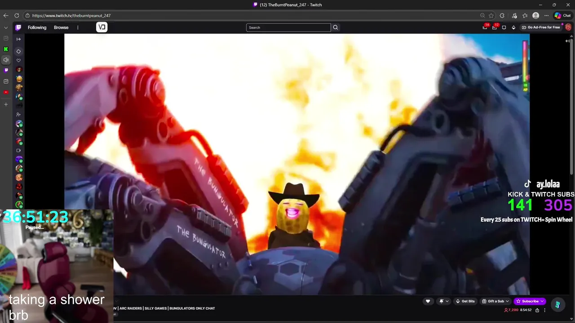Open the notification bell dropdown
The width and height of the screenshot is (575, 323).
[443, 301]
